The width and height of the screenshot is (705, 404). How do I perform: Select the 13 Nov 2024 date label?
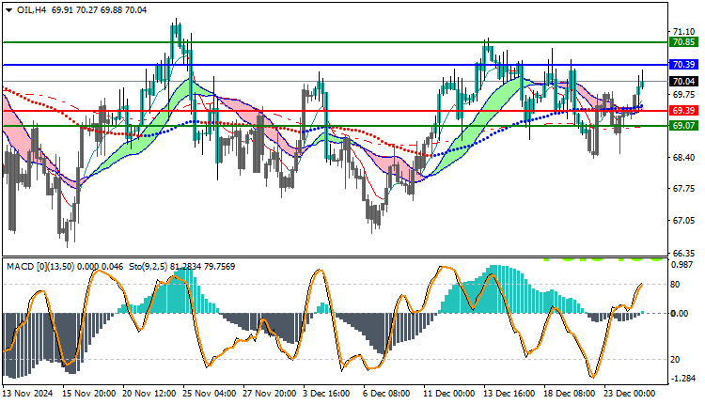[27, 394]
